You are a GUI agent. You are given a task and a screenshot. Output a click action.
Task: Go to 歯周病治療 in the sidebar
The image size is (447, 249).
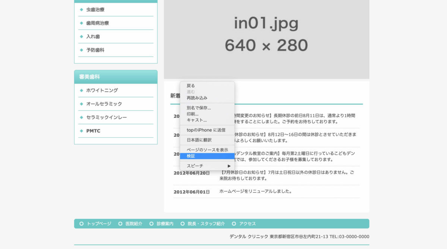point(98,23)
